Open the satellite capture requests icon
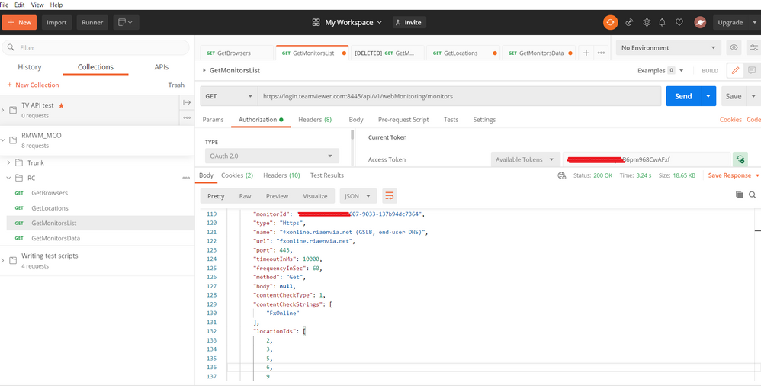Viewport: 761px width, 386px height. (x=630, y=22)
